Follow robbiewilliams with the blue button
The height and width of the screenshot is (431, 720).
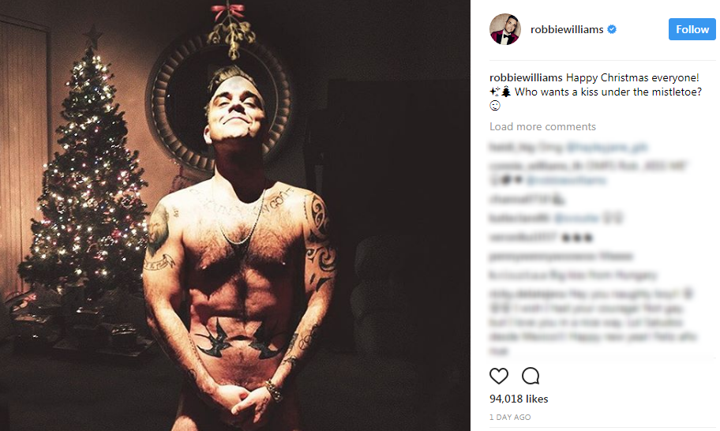pyautogui.click(x=692, y=29)
